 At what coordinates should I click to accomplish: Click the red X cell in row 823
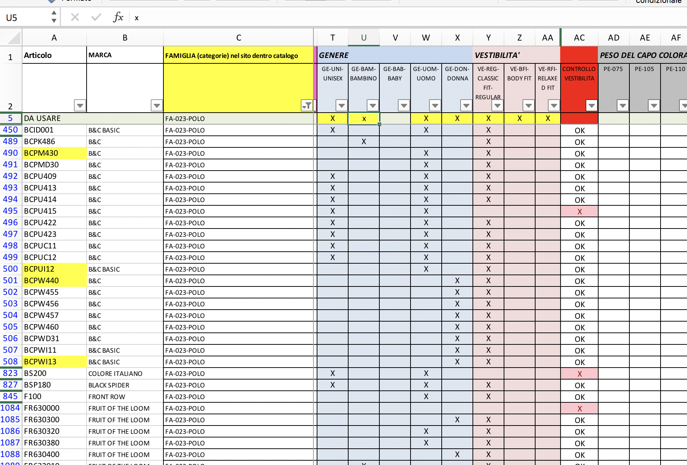pyautogui.click(x=579, y=374)
